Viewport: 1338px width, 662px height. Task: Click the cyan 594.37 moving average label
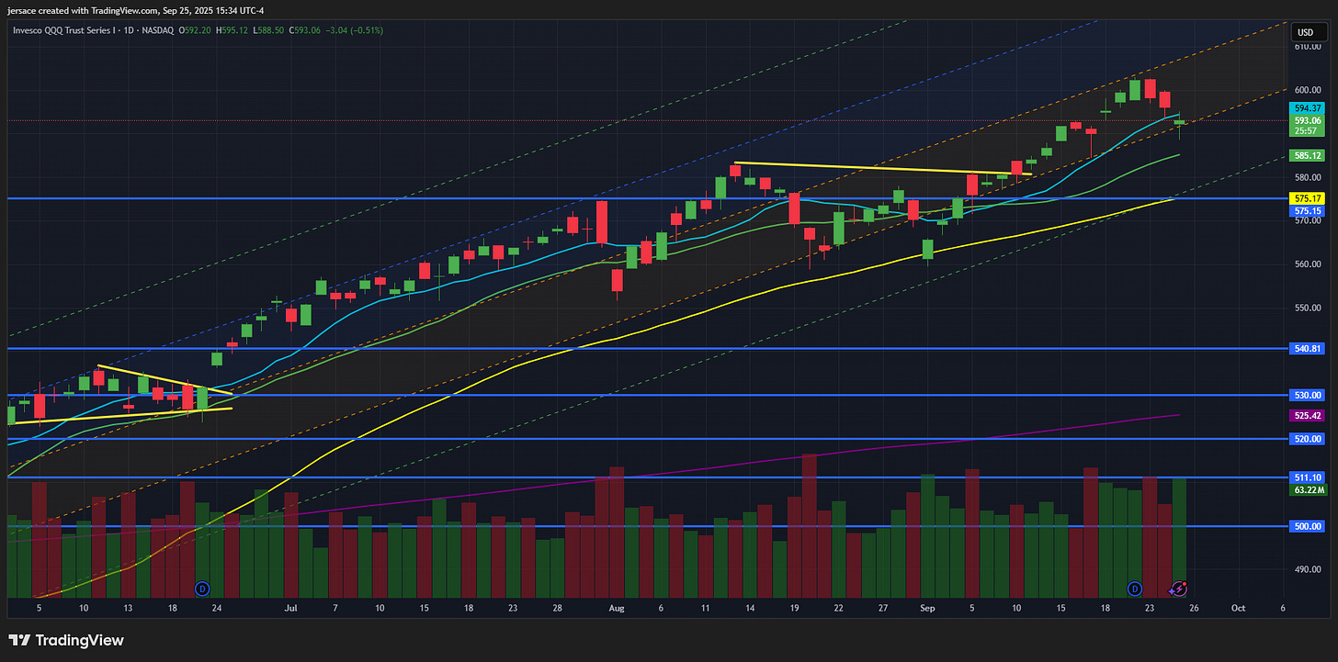pos(1307,108)
